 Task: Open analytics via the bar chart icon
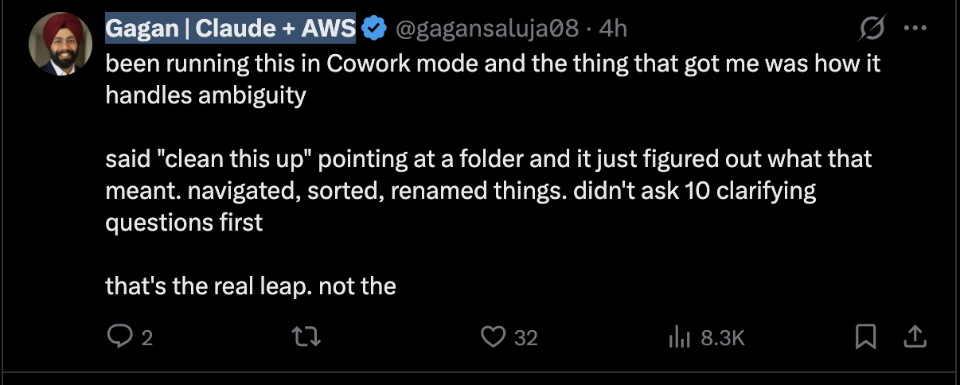[x=678, y=337]
